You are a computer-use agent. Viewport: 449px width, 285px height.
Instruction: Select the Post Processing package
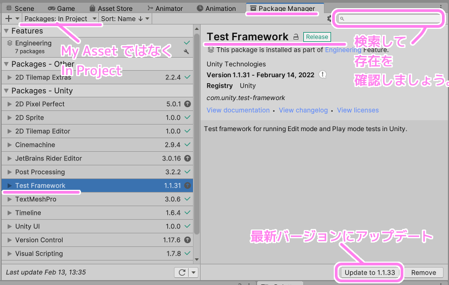click(x=97, y=172)
